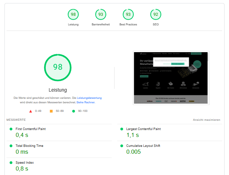Click the red triangle 0–49 legend icon
The image size is (229, 175).
31,111
